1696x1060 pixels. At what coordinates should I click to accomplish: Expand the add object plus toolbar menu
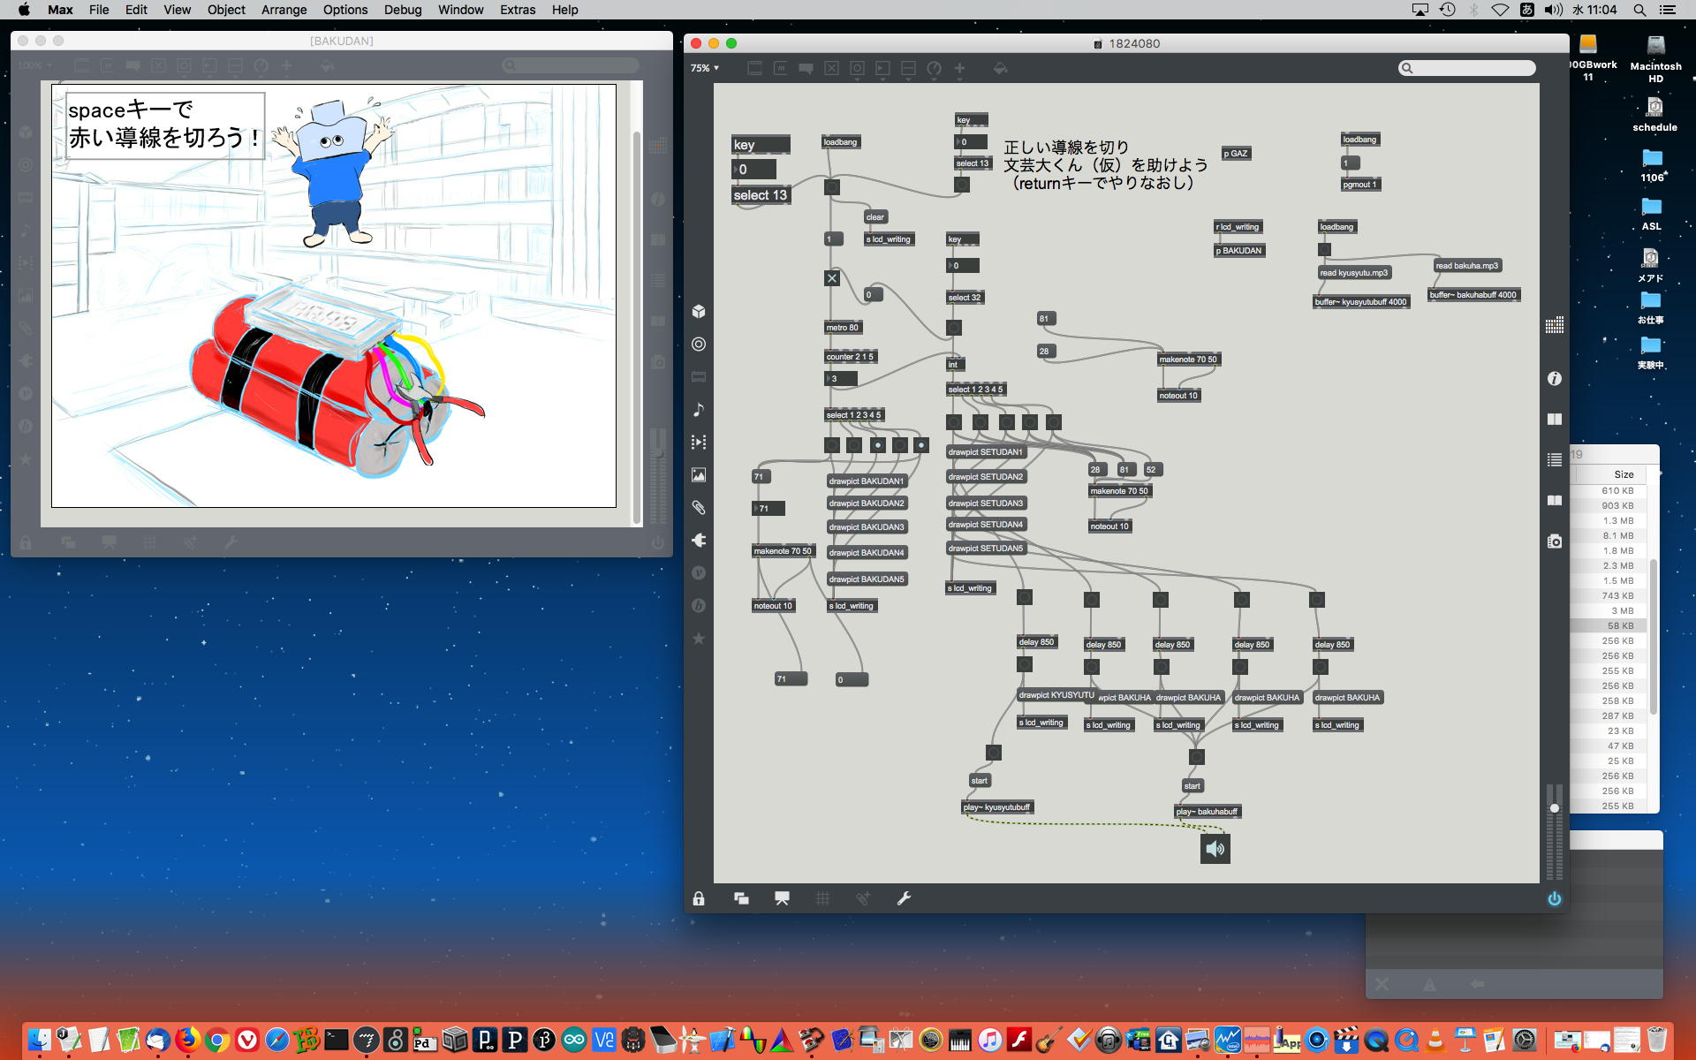point(960,68)
